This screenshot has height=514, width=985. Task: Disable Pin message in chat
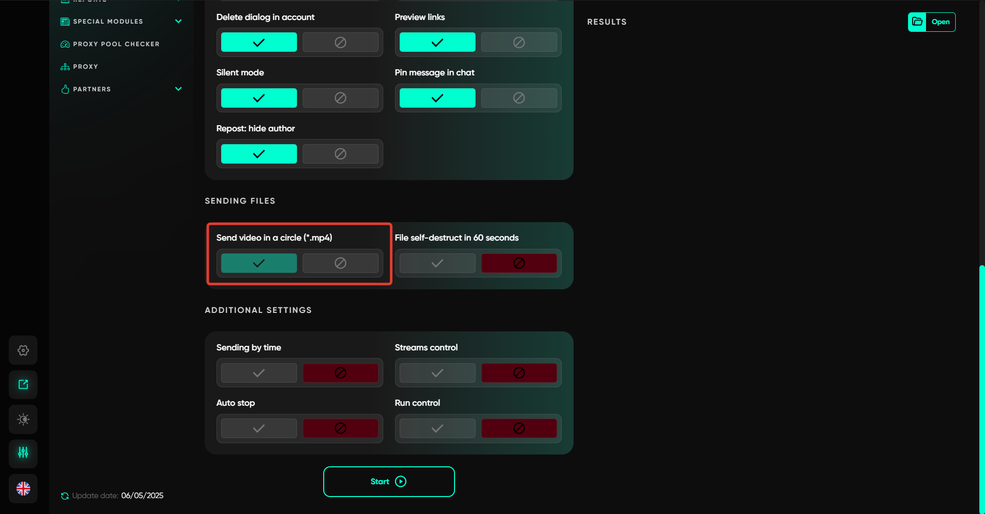coord(519,98)
